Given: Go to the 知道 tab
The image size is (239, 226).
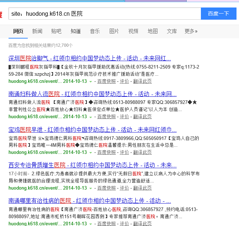Looking at the screenshot, I should (x=76, y=31).
